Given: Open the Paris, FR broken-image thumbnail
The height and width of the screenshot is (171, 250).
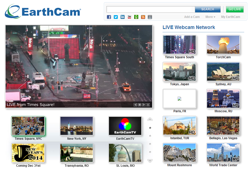Looking at the screenshot, I should [179, 99].
